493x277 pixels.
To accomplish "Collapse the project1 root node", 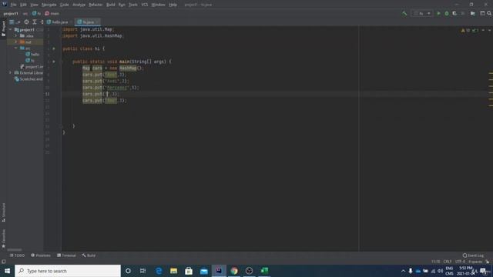I will [10, 29].
